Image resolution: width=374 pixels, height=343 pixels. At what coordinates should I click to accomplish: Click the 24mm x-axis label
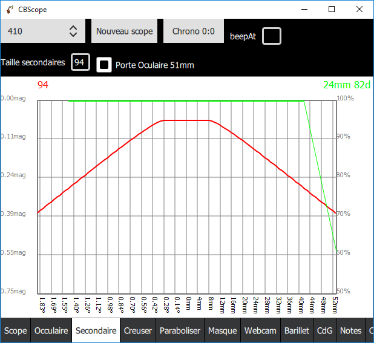256,305
